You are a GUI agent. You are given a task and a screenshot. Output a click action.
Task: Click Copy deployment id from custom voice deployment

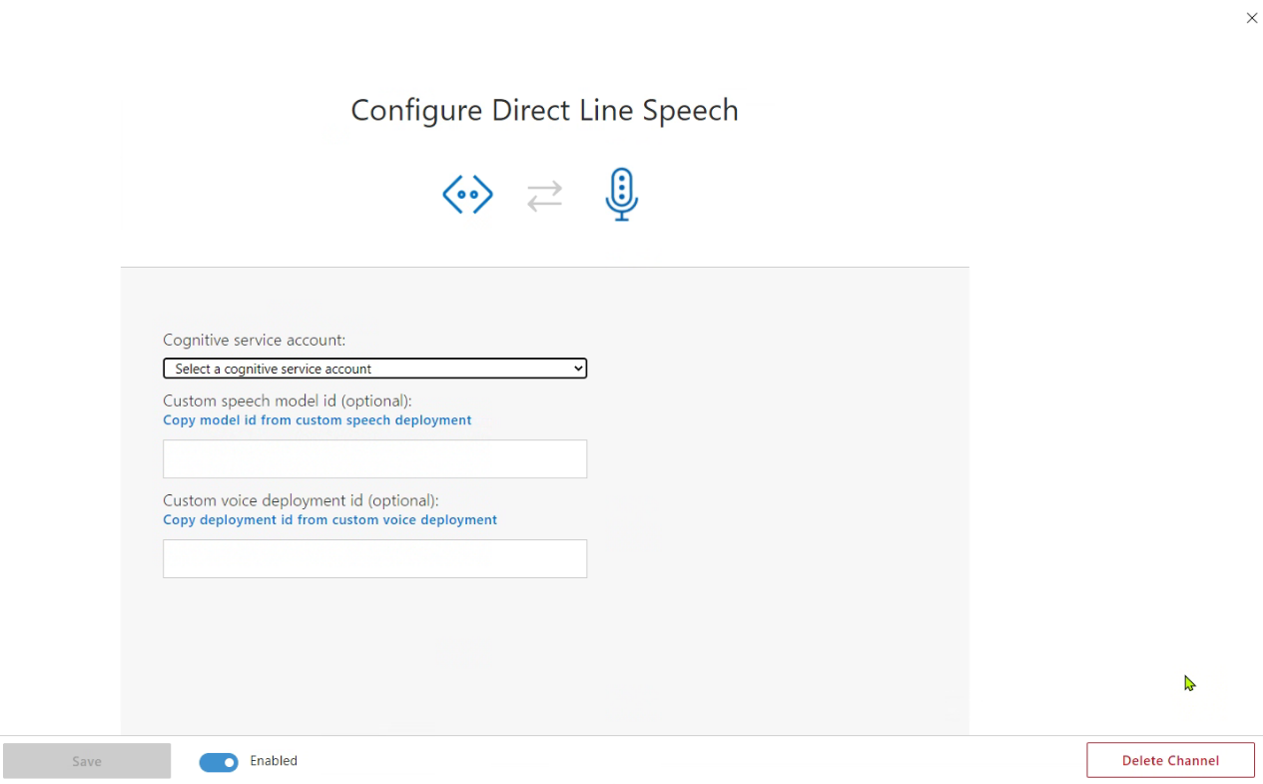coord(329,519)
